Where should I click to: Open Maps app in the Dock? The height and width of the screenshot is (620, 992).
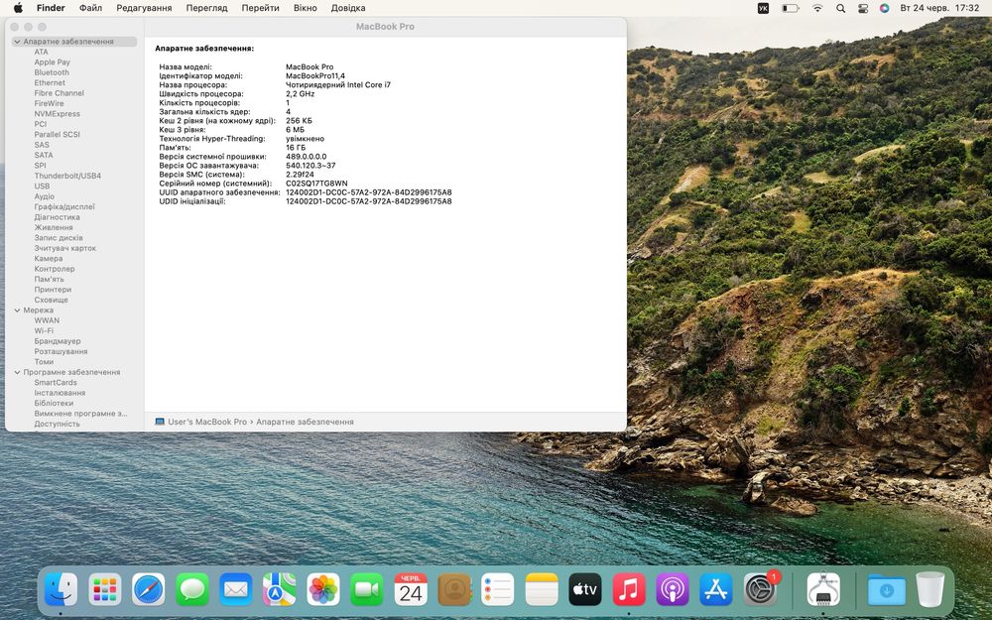coord(280,589)
